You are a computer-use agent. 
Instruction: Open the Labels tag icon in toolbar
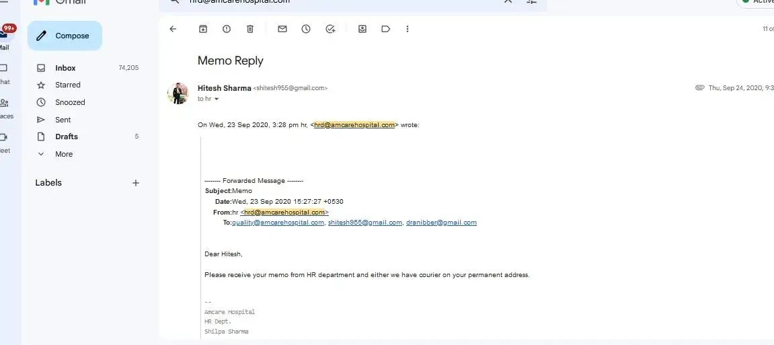pyautogui.click(x=386, y=29)
